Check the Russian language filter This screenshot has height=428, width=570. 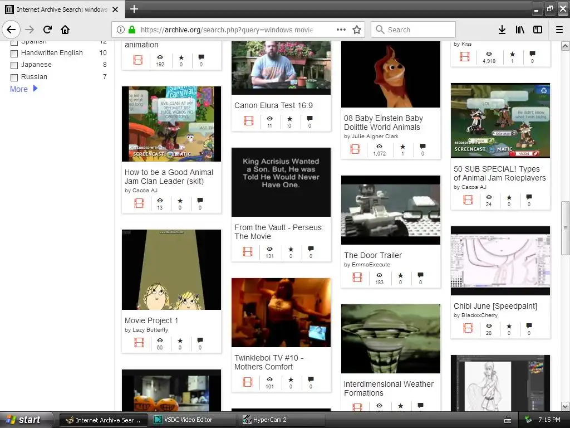click(14, 77)
